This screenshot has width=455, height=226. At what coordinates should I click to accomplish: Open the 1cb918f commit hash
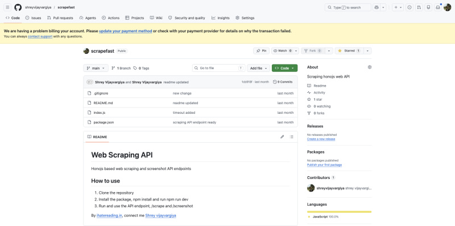(x=247, y=82)
